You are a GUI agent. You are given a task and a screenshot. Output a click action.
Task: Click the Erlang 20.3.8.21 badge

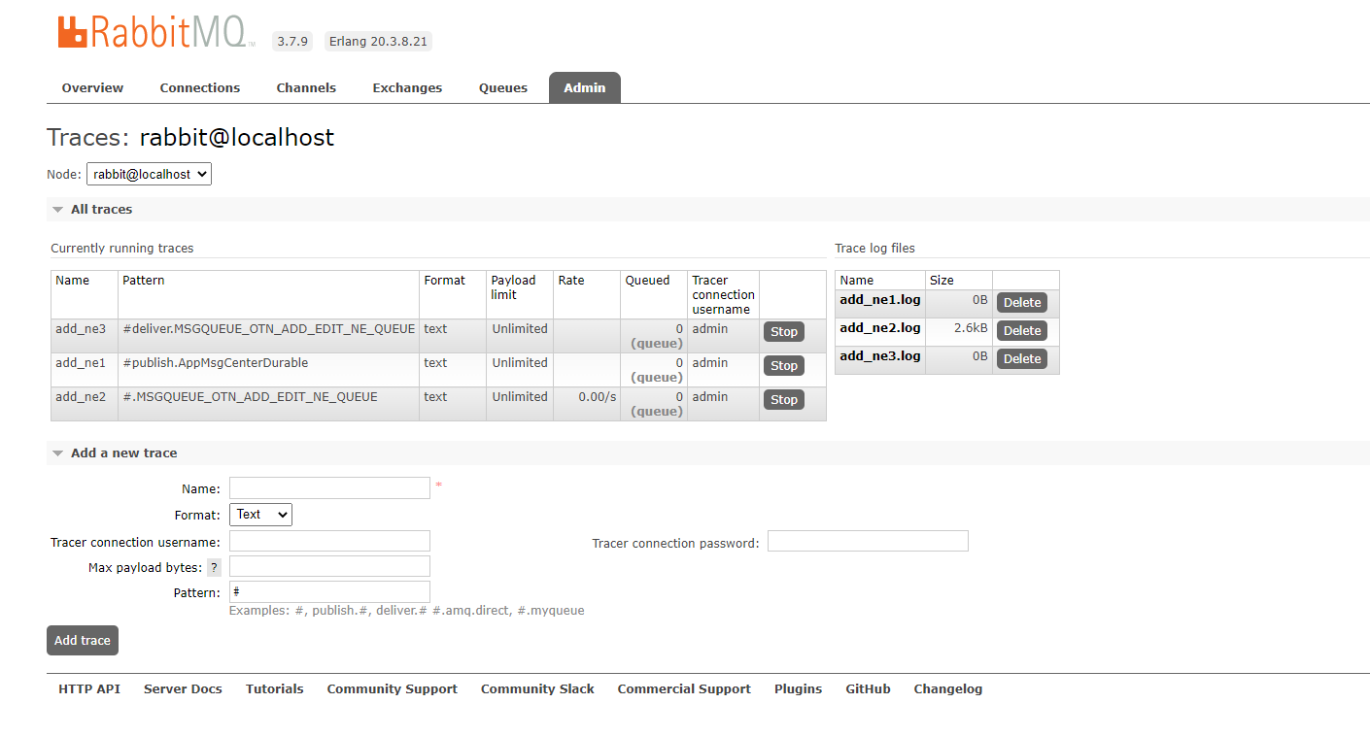click(378, 42)
